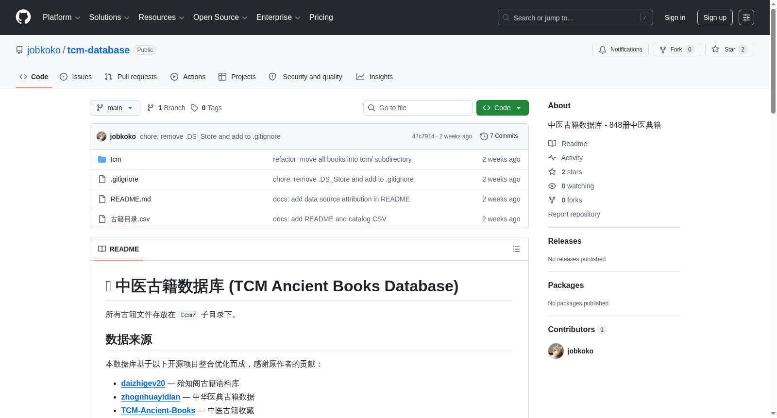777x418 pixels.
Task: Click the eye icon beside watching
Action: tap(552, 186)
